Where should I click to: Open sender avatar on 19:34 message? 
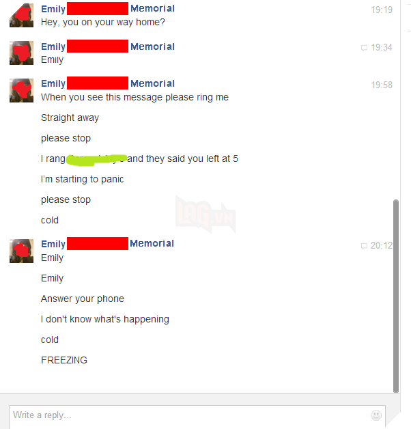tap(21, 53)
